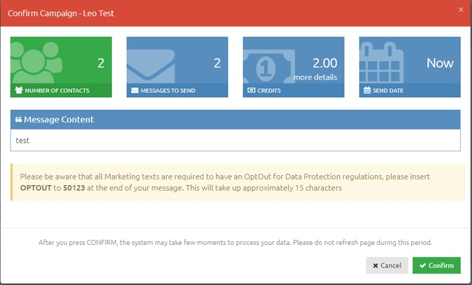
Task: Click the 2.00 credits amount
Action: pos(324,62)
